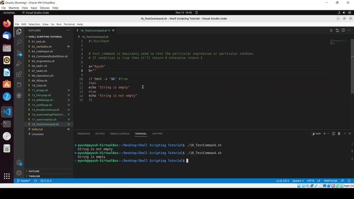The width and height of the screenshot is (354, 199).
Task: Change end of line sequence LF
Action: [319, 181]
